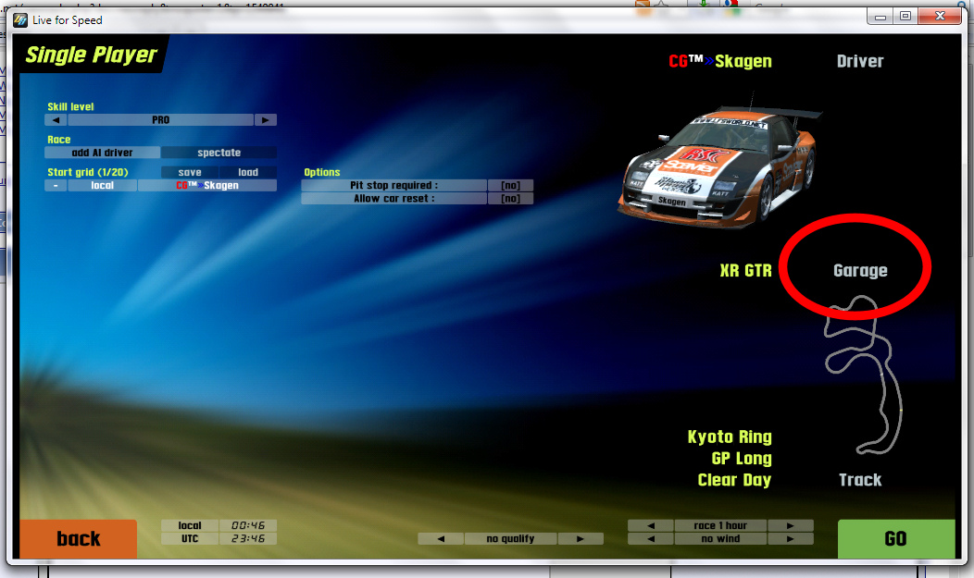974x578 pixels.
Task: Click GP Long configuration text
Action: [741, 459]
